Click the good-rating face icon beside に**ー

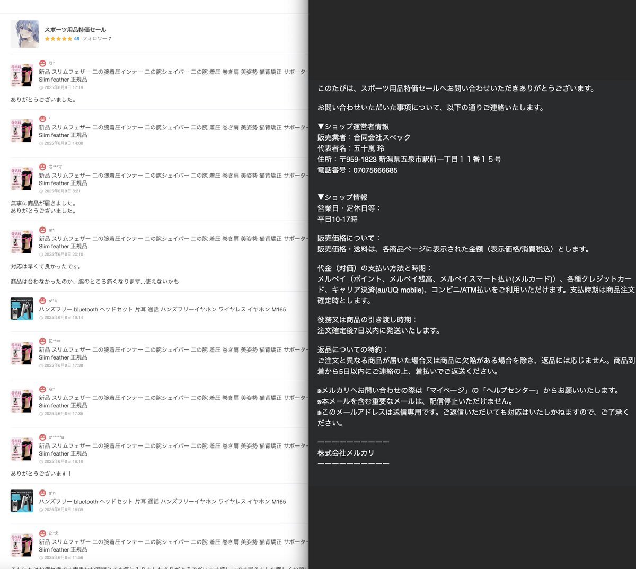(x=42, y=341)
